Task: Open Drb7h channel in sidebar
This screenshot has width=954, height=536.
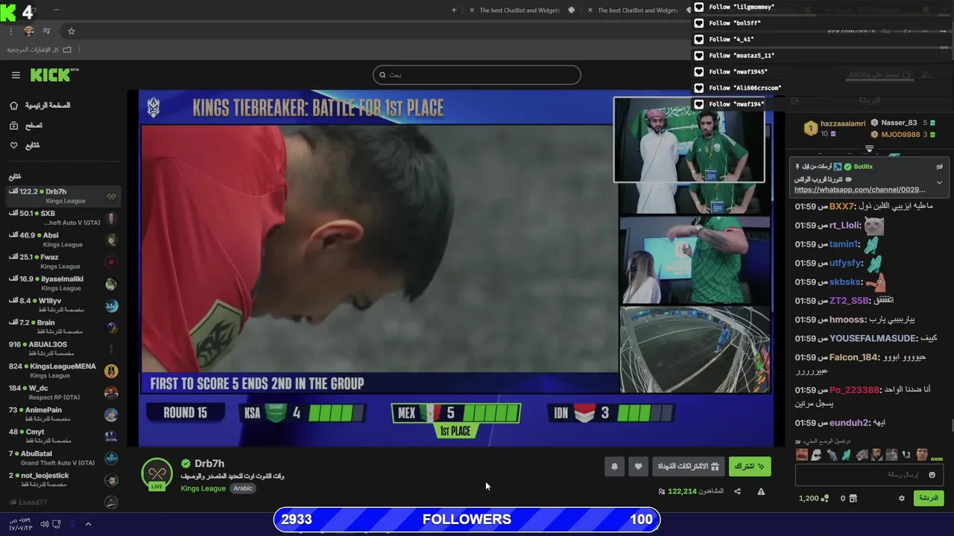Action: [63, 196]
